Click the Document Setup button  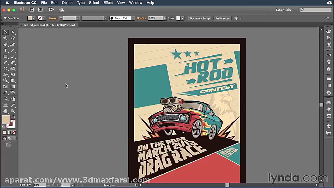click(x=200, y=18)
